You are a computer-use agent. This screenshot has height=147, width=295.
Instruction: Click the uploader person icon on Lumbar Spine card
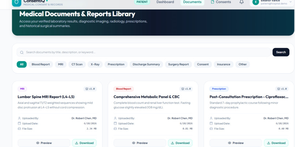click(x=19, y=118)
